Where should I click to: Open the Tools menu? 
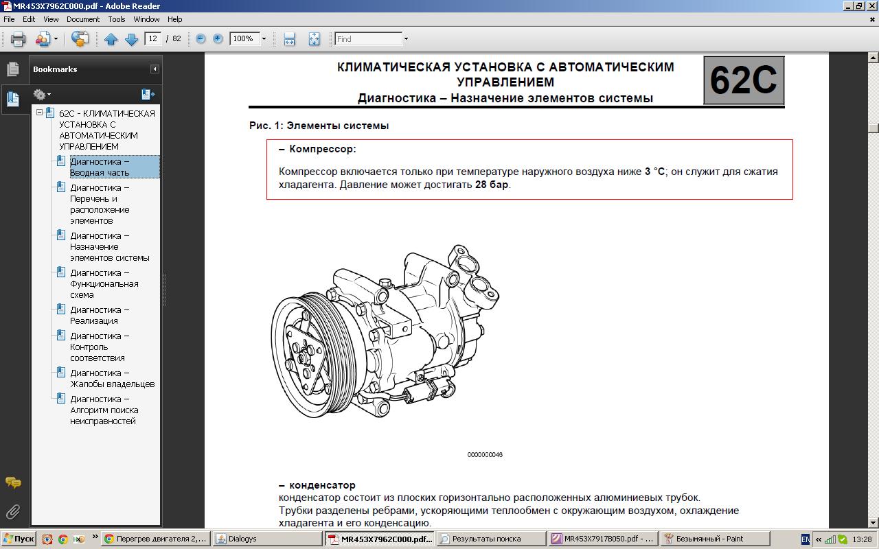[x=117, y=19]
